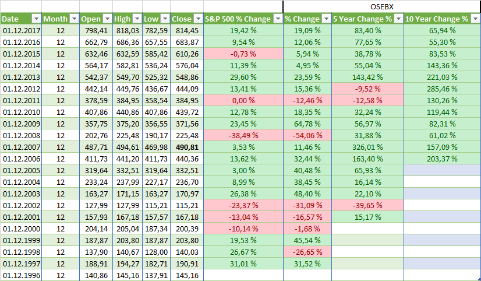Select the date cell 01.12.2008
This screenshot has height=281, width=481.
[21, 136]
